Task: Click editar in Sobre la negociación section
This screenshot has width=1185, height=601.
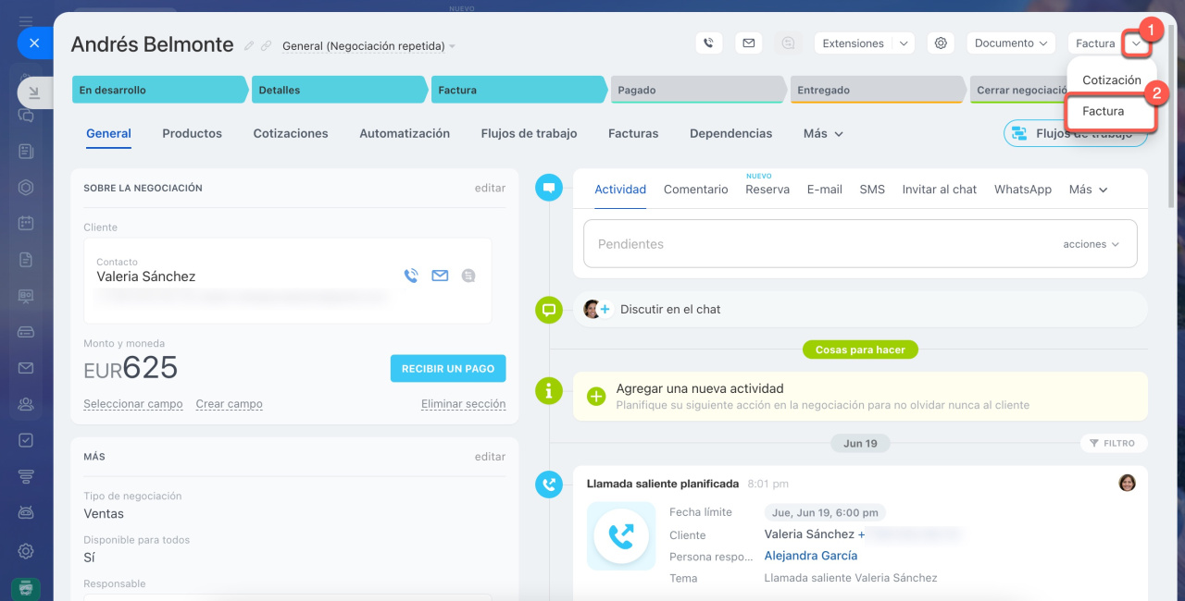Action: [490, 189]
